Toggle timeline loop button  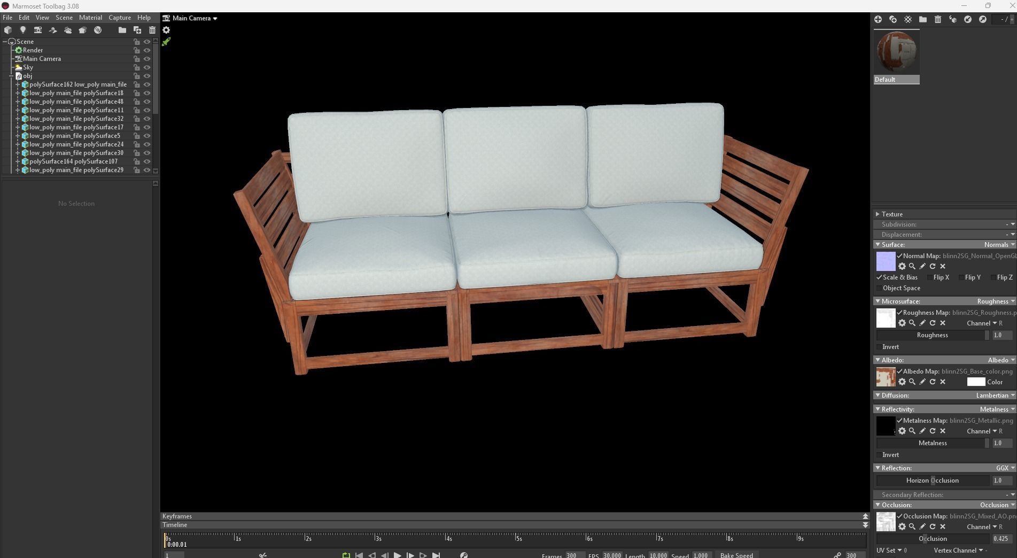click(346, 555)
